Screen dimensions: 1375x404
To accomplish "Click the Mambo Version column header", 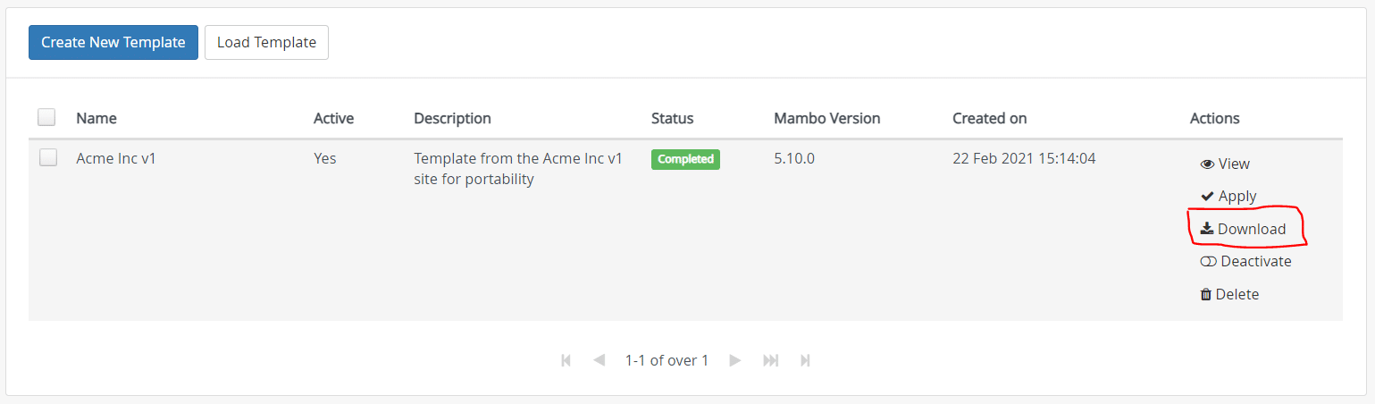I will coord(826,118).
